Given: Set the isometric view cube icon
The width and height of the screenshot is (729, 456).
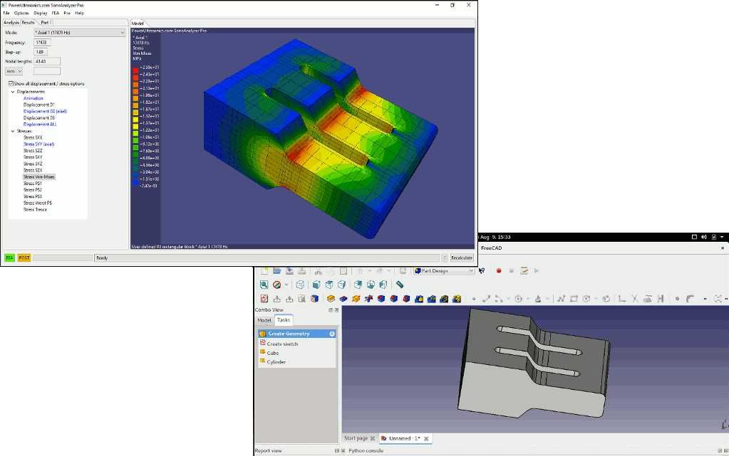Looking at the screenshot, I should click(300, 285).
